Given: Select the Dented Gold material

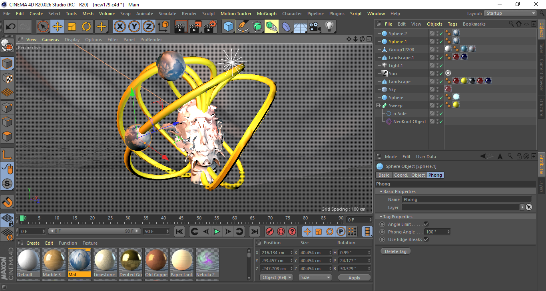Looking at the screenshot, I should [x=131, y=263].
